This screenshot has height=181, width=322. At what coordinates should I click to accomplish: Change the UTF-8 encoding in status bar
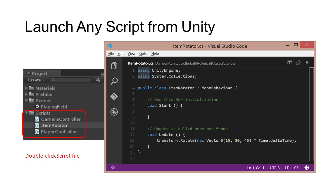tap(275, 168)
